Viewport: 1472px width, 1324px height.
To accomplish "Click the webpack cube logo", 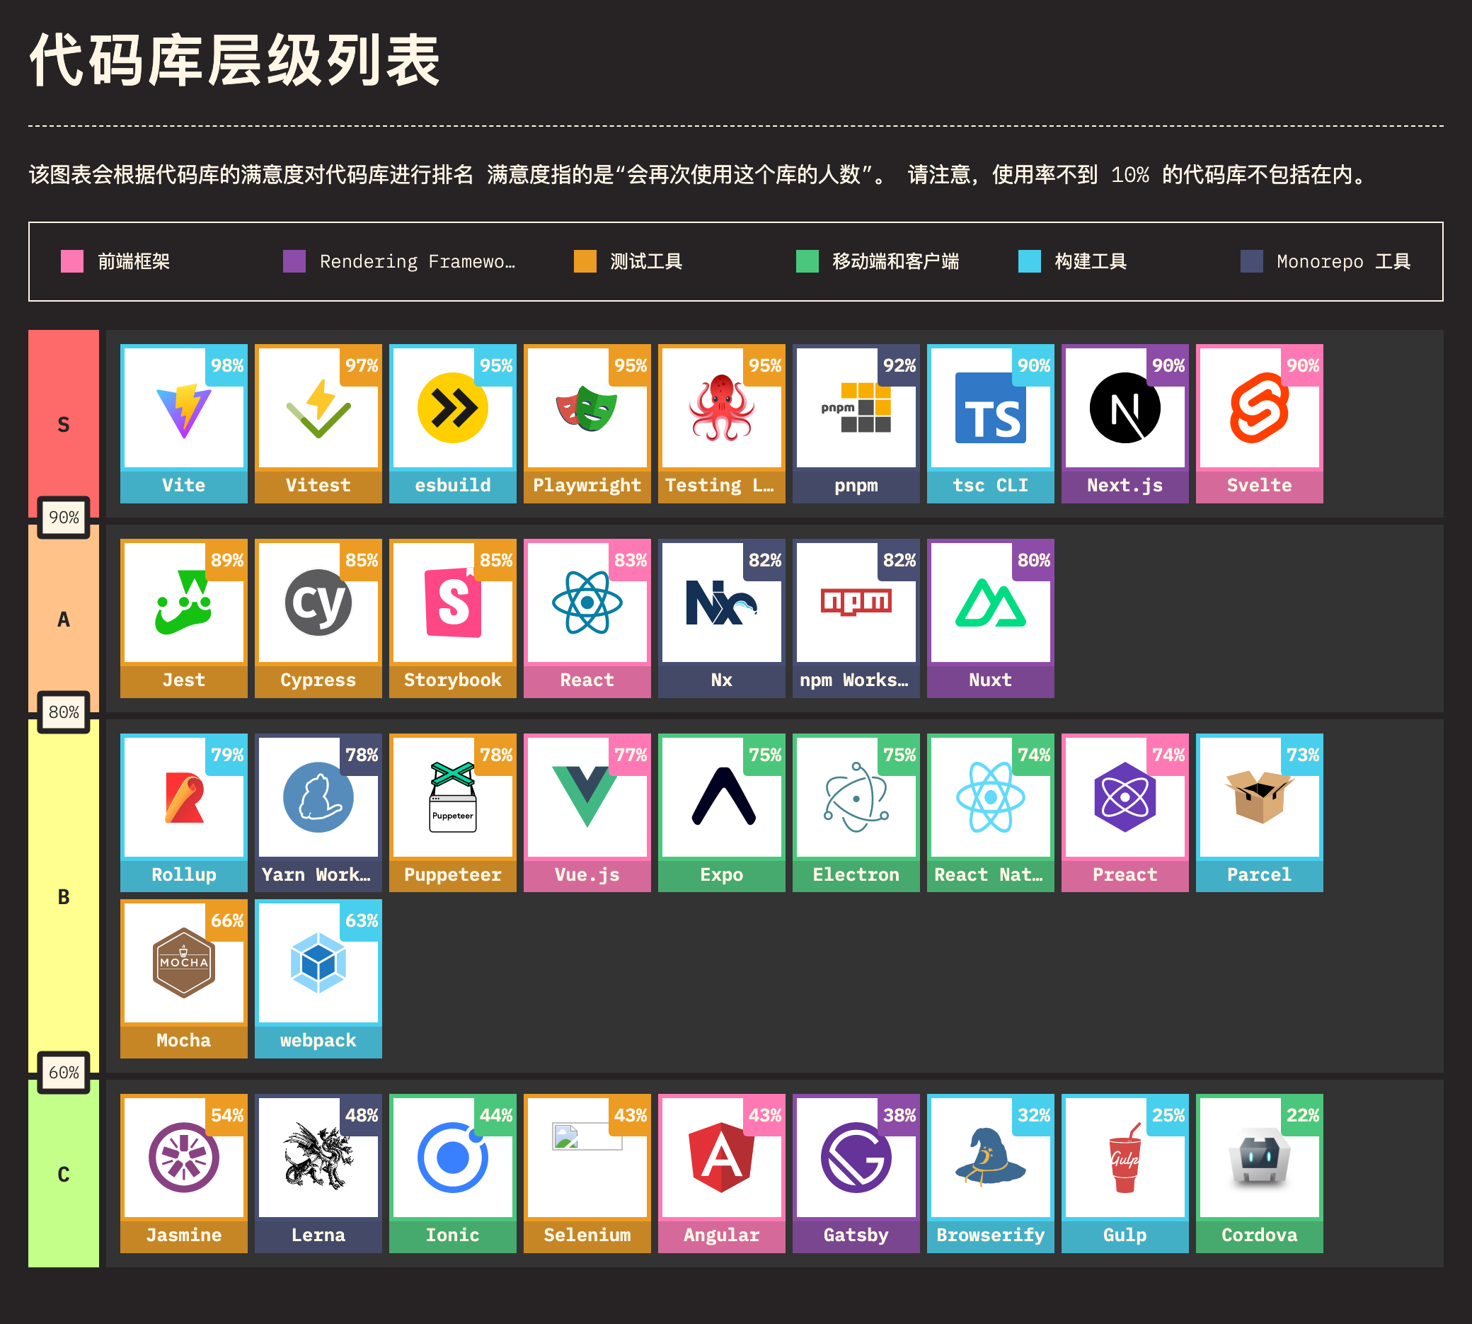I will point(318,964).
